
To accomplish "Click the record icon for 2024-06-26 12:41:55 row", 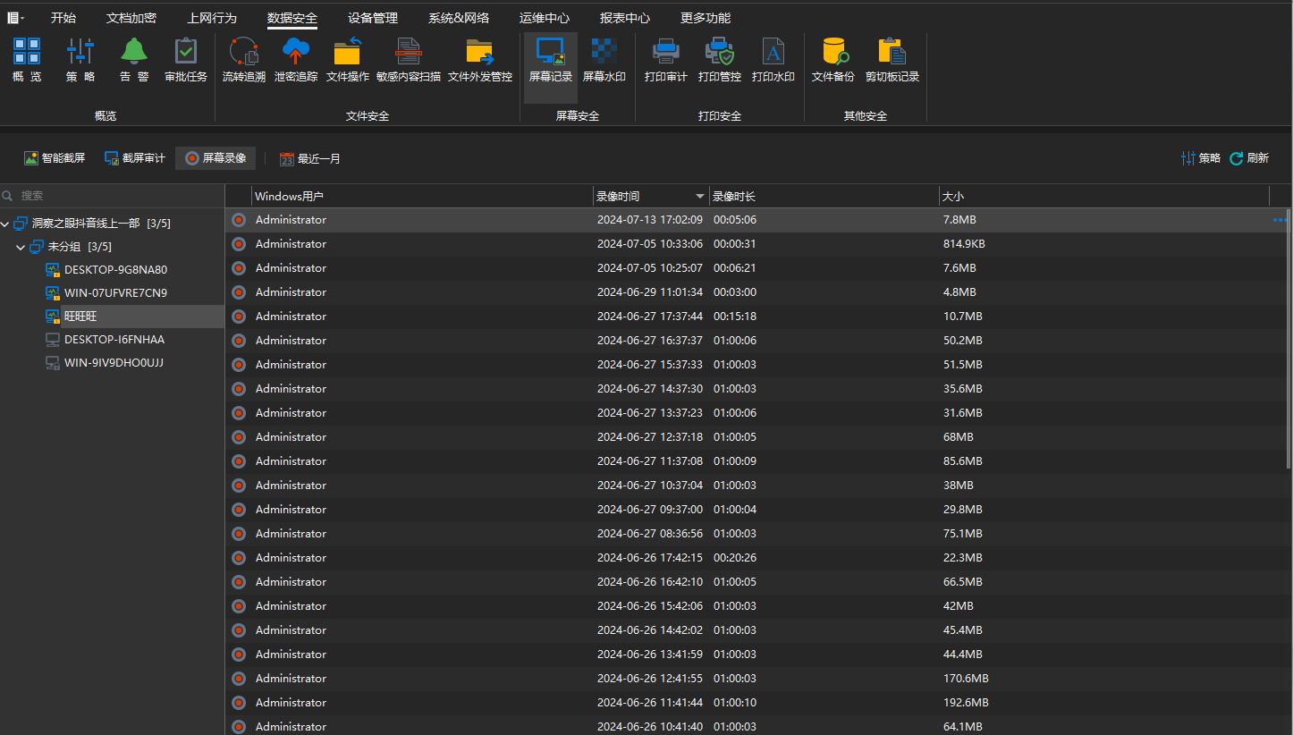I will 239,679.
